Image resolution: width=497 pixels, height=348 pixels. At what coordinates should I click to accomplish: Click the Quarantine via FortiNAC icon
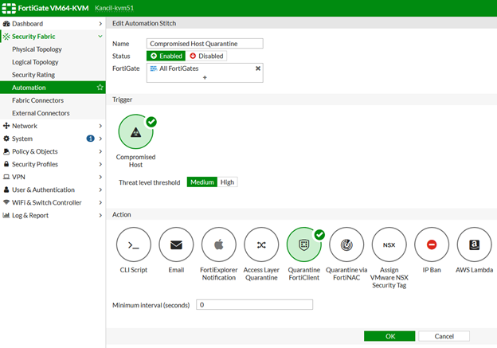(x=346, y=244)
